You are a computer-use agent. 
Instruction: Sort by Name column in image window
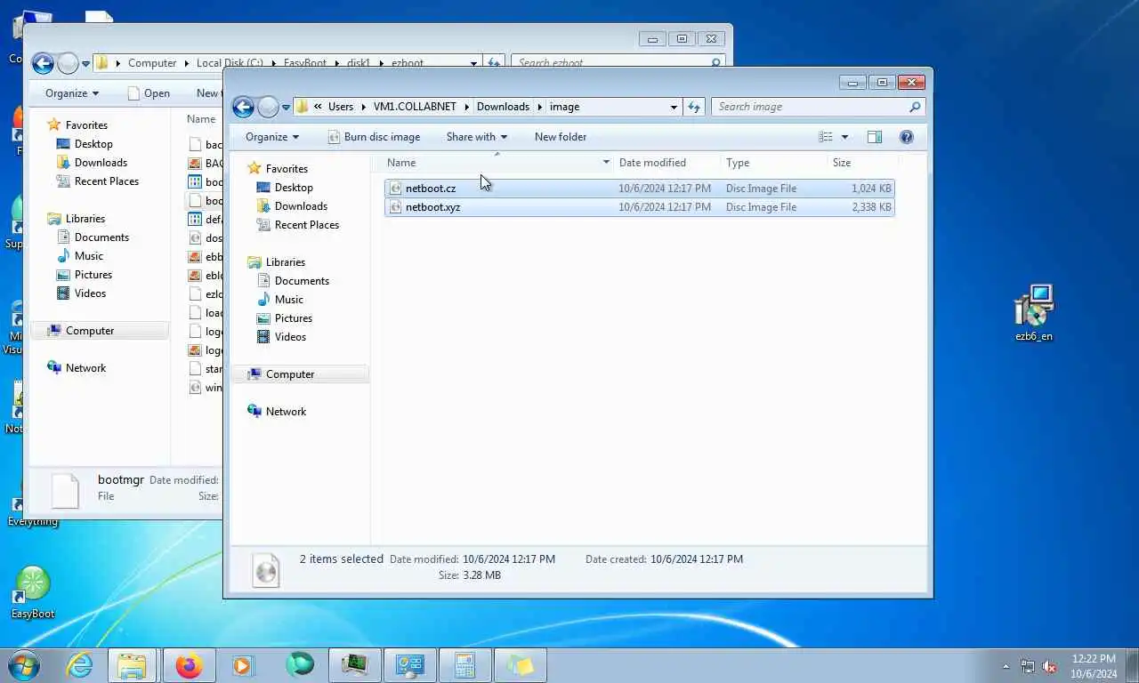[401, 163]
